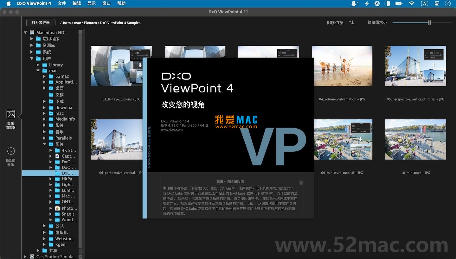
Task: Select the 文稿 folder in tree
Action: 60,95
